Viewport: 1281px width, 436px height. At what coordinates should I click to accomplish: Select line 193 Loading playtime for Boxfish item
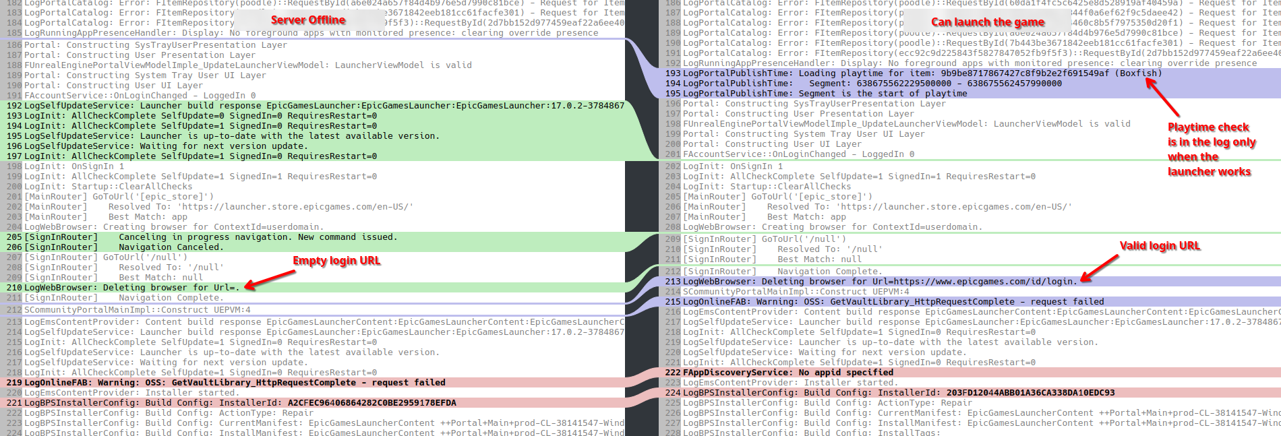click(x=922, y=73)
